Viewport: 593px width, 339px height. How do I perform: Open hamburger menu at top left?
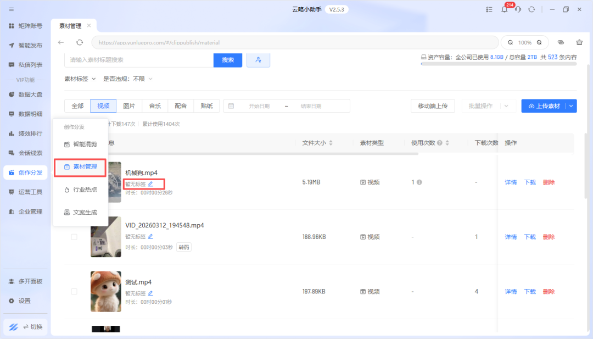[x=12, y=9]
